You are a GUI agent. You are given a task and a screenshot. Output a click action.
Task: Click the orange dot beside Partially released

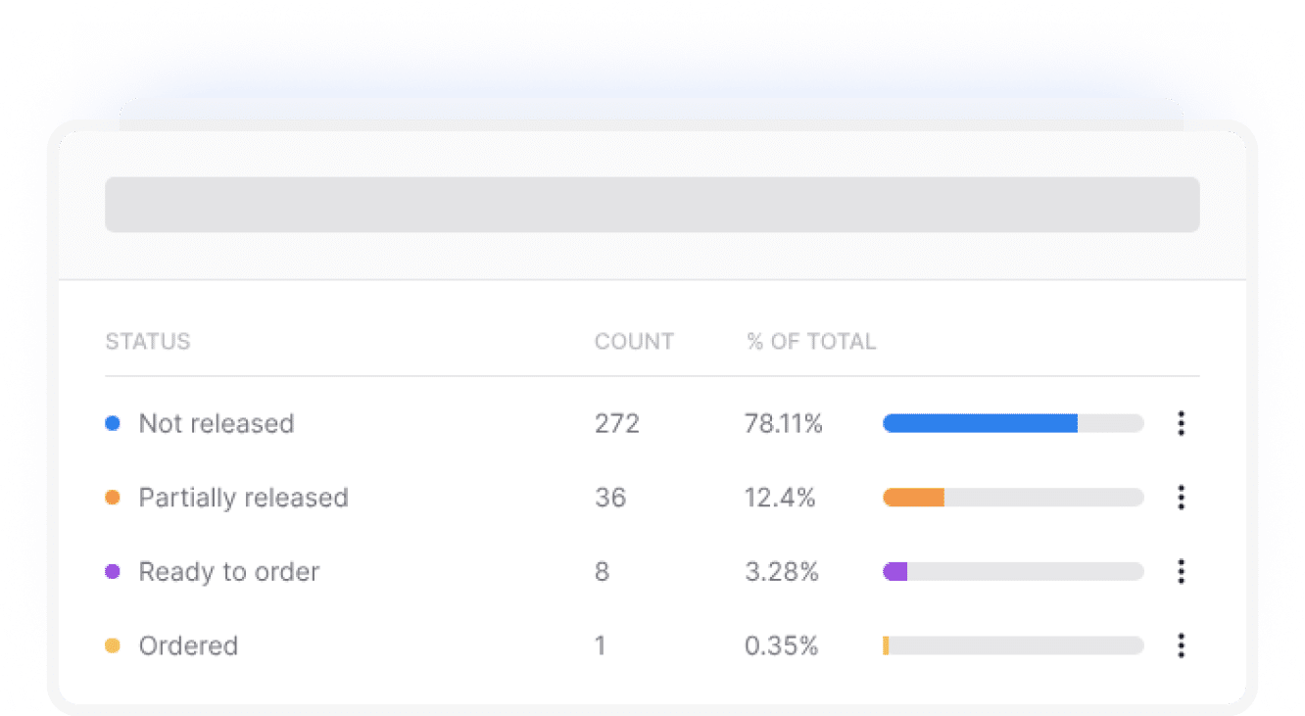[x=113, y=498]
